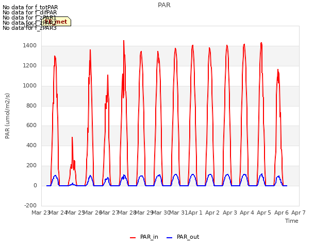Select the 'No data for f_difPAR' message
The image size is (330, 247).
coord(30,12)
